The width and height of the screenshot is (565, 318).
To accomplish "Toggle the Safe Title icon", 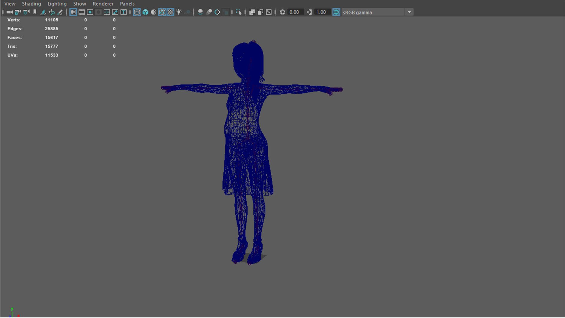I will pyautogui.click(x=124, y=12).
